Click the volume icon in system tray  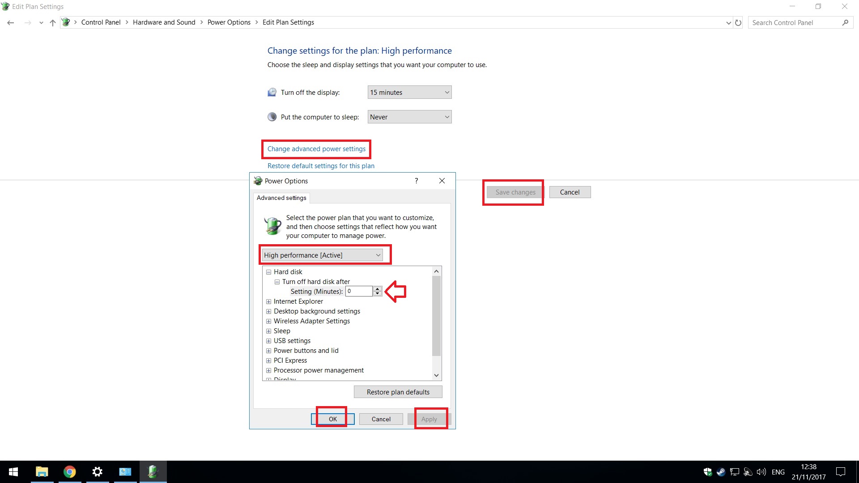(761, 472)
